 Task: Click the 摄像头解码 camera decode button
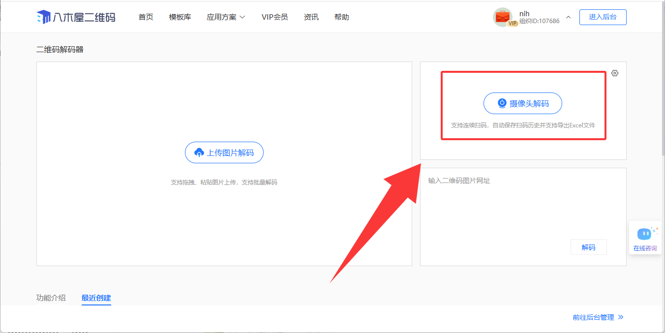point(522,103)
